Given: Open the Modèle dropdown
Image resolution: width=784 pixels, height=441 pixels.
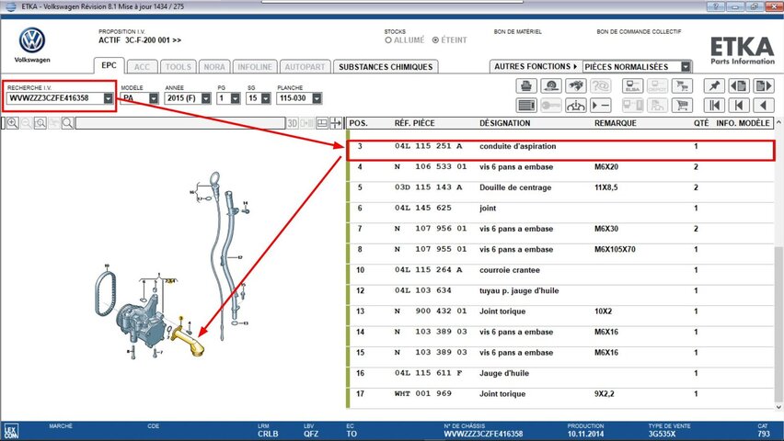Looking at the screenshot, I should pos(154,98).
